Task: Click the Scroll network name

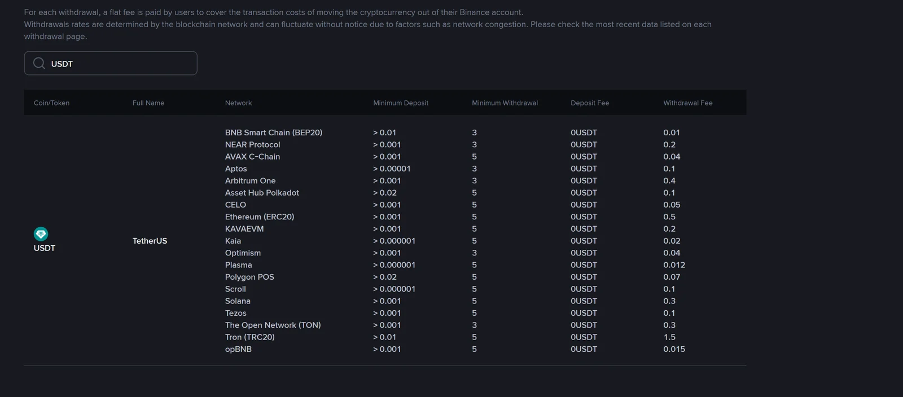Action: (x=235, y=289)
